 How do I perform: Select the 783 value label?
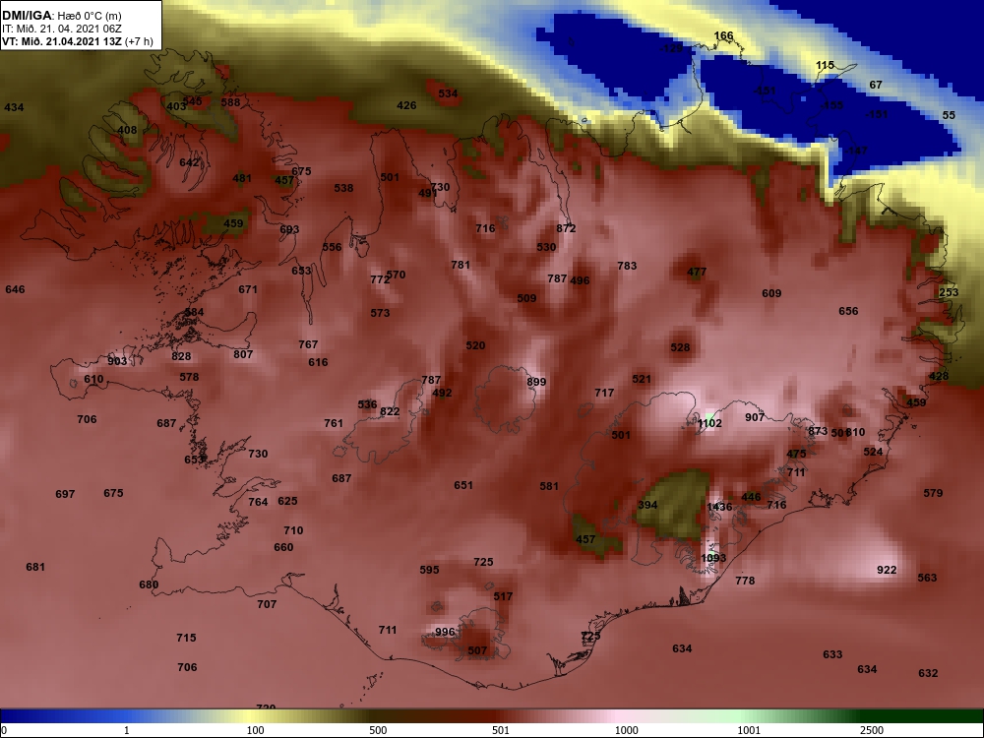click(627, 266)
